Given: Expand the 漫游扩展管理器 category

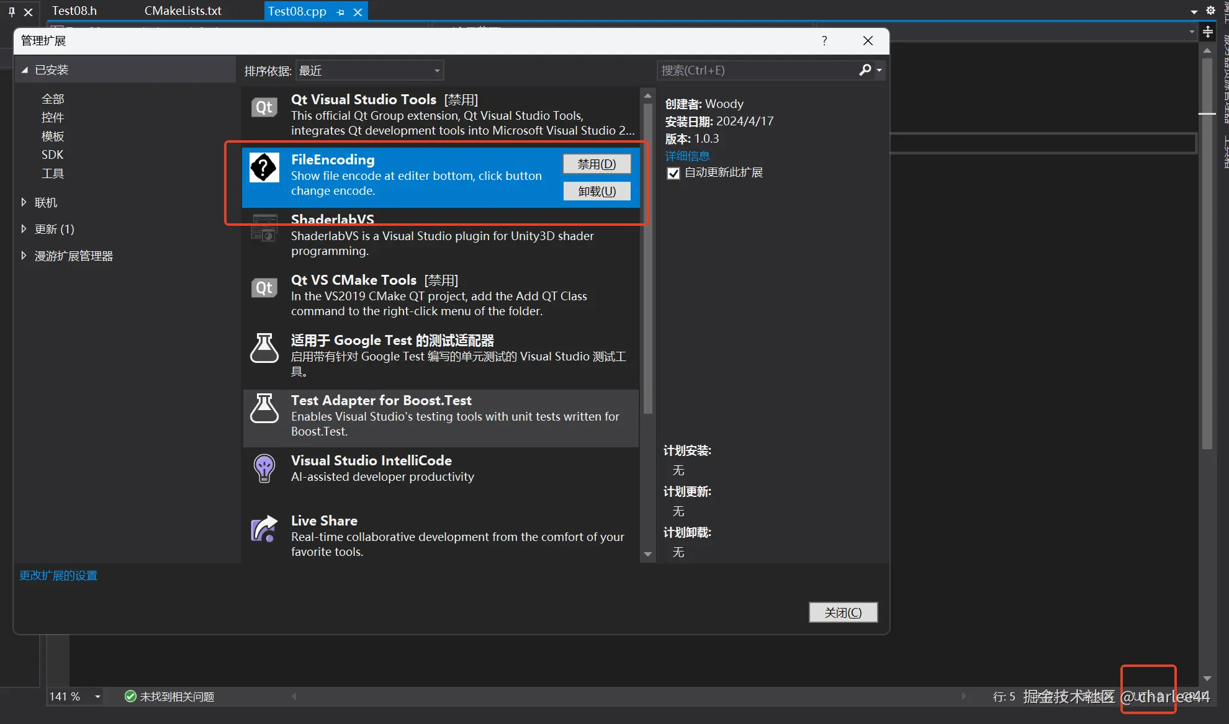Looking at the screenshot, I should coord(24,256).
